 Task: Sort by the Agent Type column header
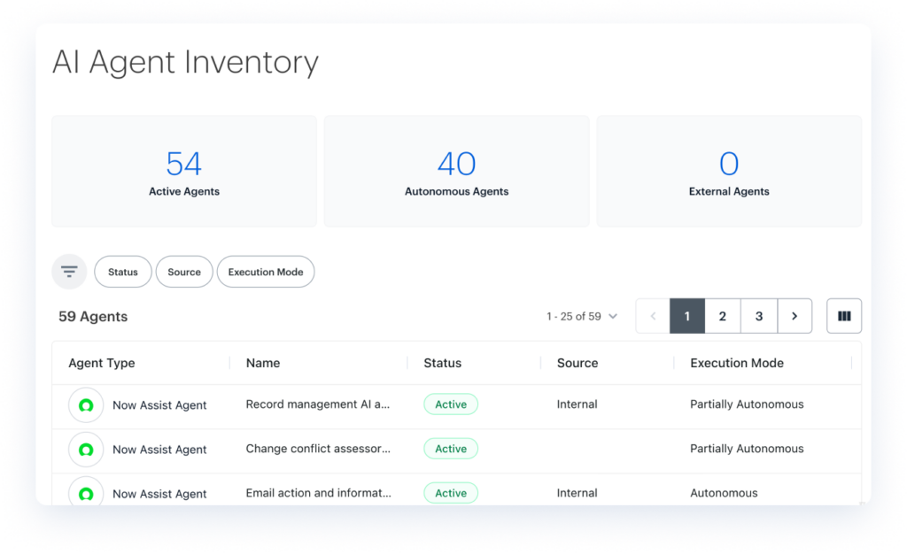pos(102,363)
